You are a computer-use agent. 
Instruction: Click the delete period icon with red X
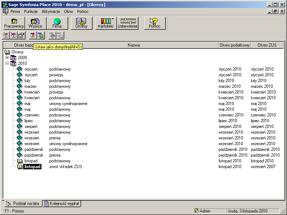tap(13, 35)
